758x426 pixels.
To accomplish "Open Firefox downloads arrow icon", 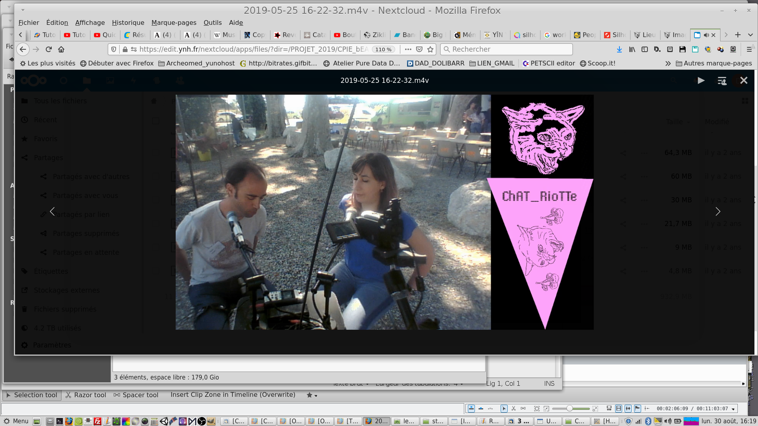I will tap(619, 49).
